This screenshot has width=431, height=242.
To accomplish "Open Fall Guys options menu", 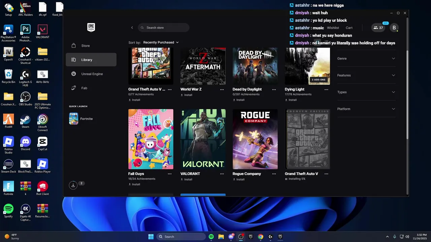I will tap(170, 174).
